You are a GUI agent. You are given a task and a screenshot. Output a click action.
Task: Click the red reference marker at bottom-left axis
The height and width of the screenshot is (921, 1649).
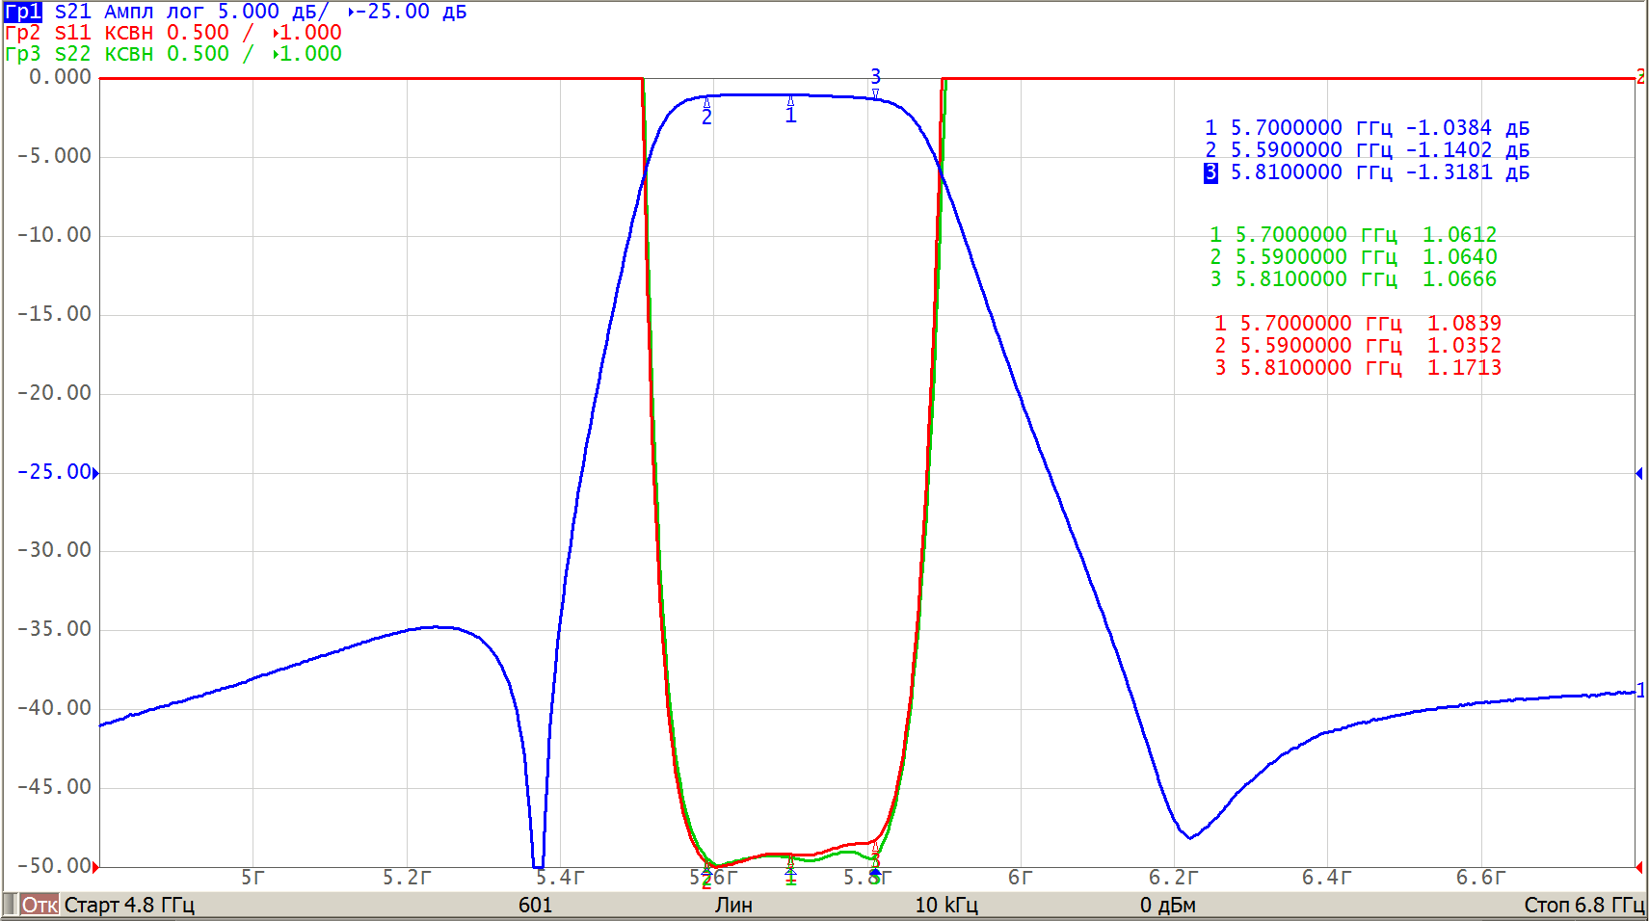[95, 867]
